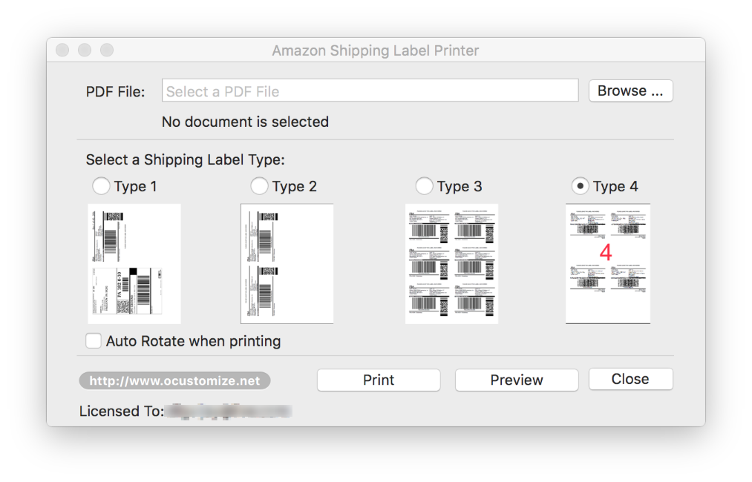The image size is (752, 482).
Task: Click the "No document is selected" status text
Action: 245,122
